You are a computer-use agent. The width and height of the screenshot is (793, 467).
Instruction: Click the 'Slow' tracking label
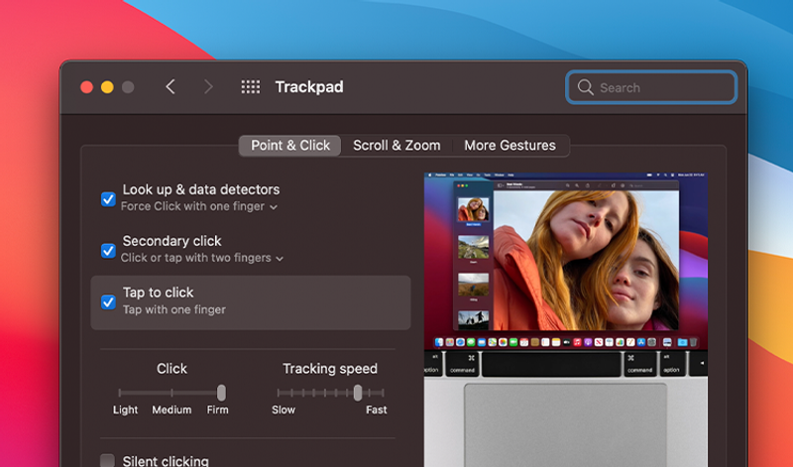click(283, 409)
